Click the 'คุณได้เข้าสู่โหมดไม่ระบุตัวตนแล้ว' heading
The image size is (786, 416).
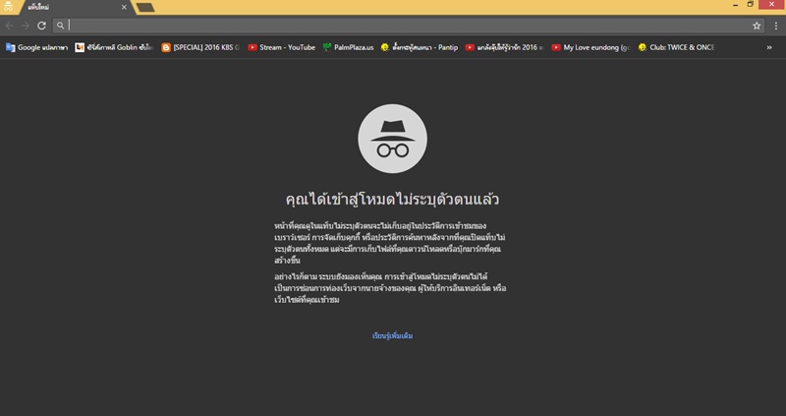[392, 200]
